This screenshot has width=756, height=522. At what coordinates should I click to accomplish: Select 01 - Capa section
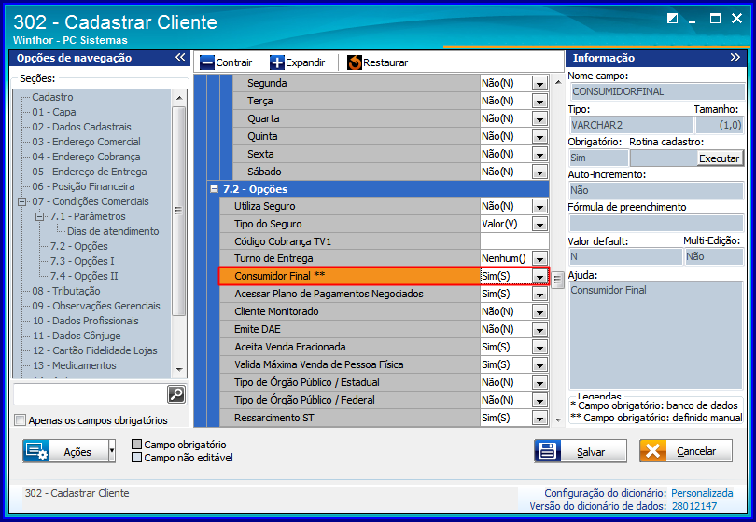tap(54, 112)
